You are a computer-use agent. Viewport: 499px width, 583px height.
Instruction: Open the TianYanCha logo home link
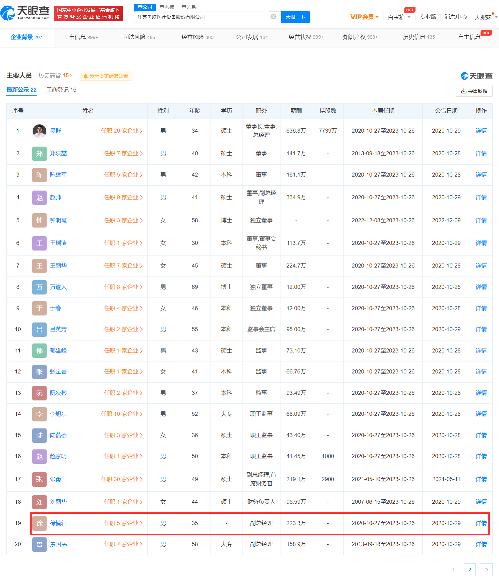pyautogui.click(x=25, y=13)
